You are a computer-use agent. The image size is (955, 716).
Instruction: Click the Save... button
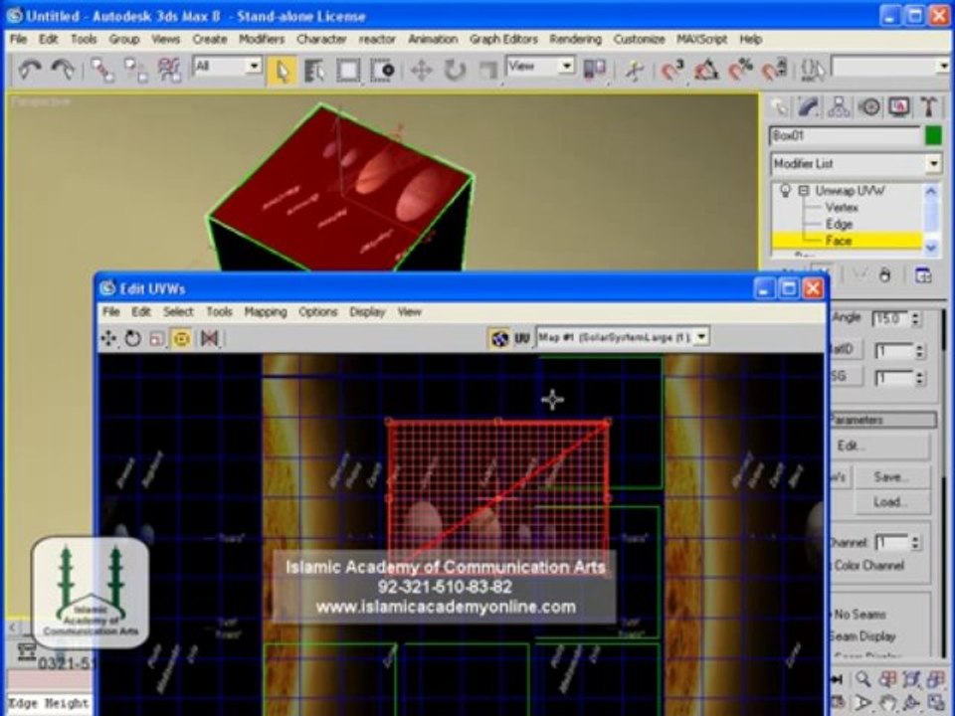pyautogui.click(x=892, y=476)
